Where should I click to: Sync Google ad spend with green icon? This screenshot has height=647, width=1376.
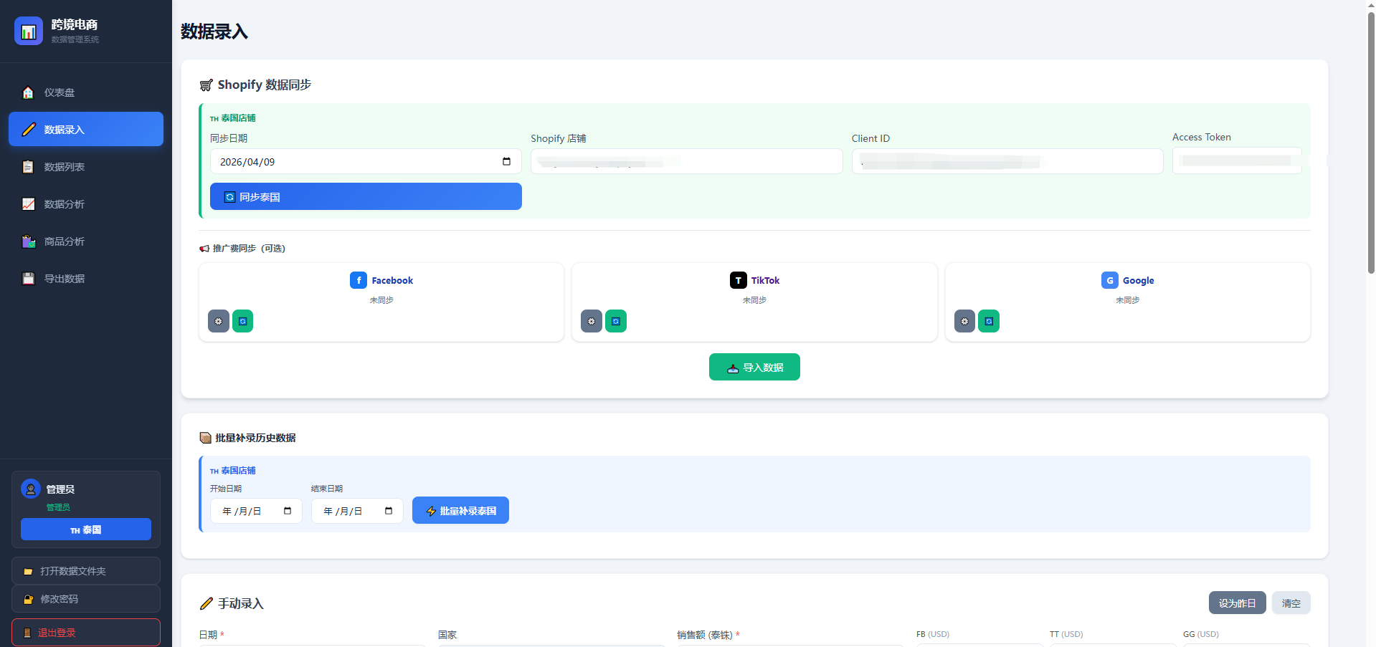[989, 321]
